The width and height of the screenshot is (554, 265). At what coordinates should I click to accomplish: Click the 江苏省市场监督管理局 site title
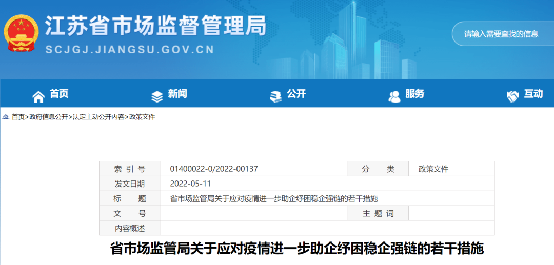[155, 26]
